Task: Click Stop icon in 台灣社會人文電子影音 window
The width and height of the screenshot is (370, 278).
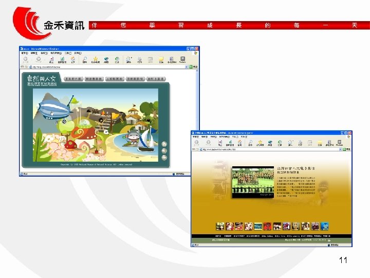Action: pos(220,143)
